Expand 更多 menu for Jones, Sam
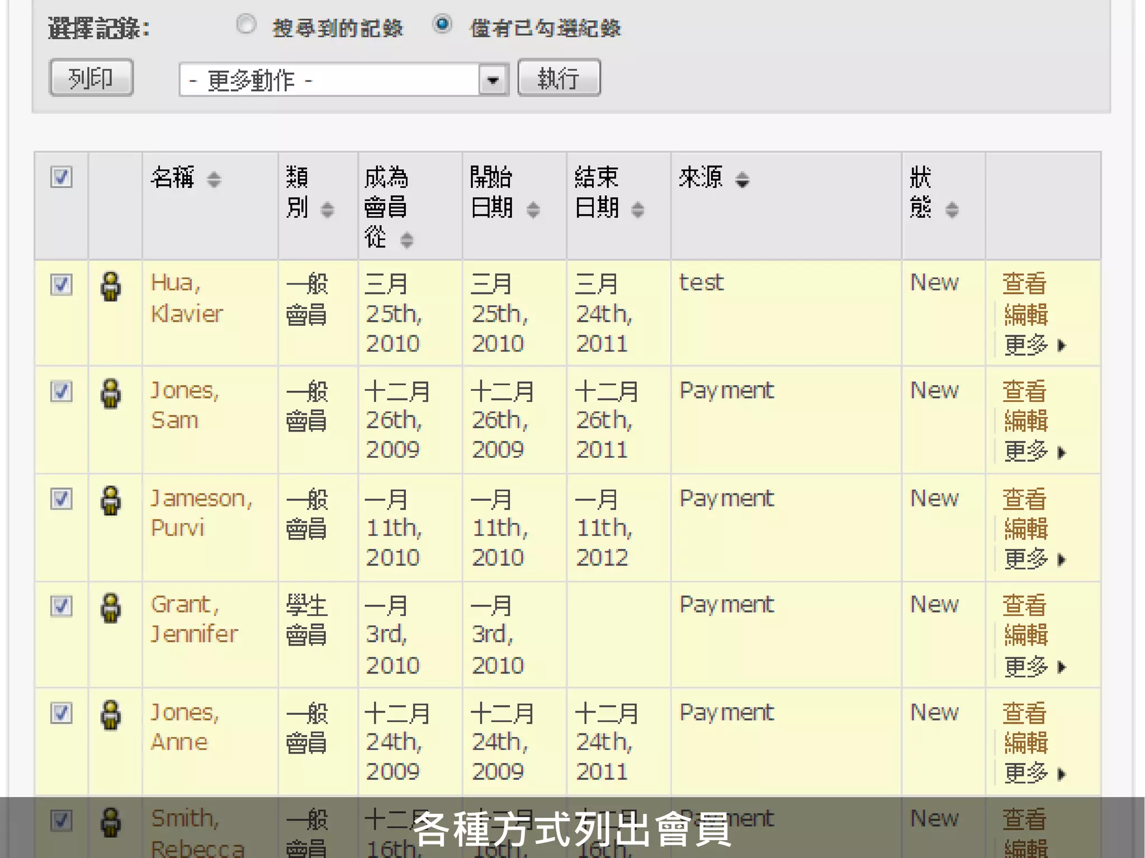The width and height of the screenshot is (1145, 858). (x=1035, y=451)
